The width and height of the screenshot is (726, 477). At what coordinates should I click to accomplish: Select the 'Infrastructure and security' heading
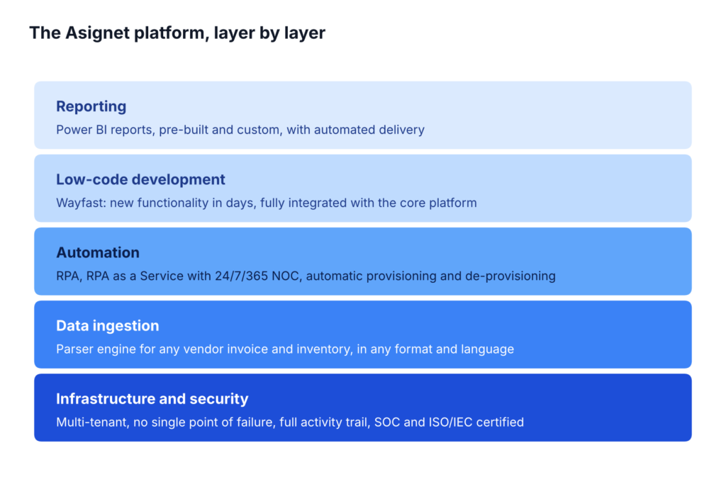pyautogui.click(x=152, y=399)
